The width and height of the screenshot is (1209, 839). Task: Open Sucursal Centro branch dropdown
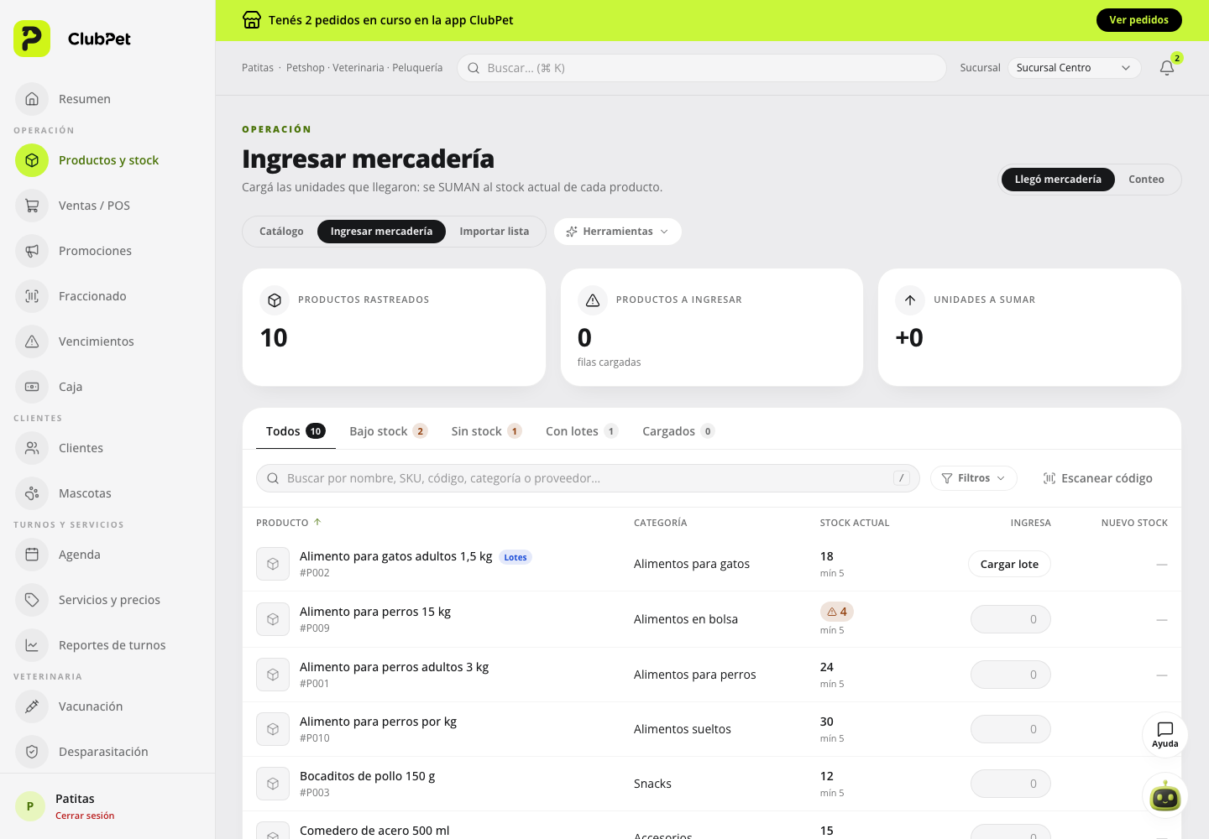[x=1074, y=68]
